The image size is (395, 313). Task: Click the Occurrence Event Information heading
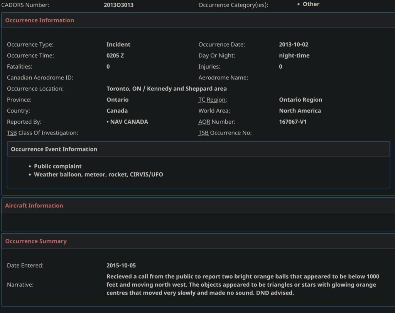coord(54,149)
